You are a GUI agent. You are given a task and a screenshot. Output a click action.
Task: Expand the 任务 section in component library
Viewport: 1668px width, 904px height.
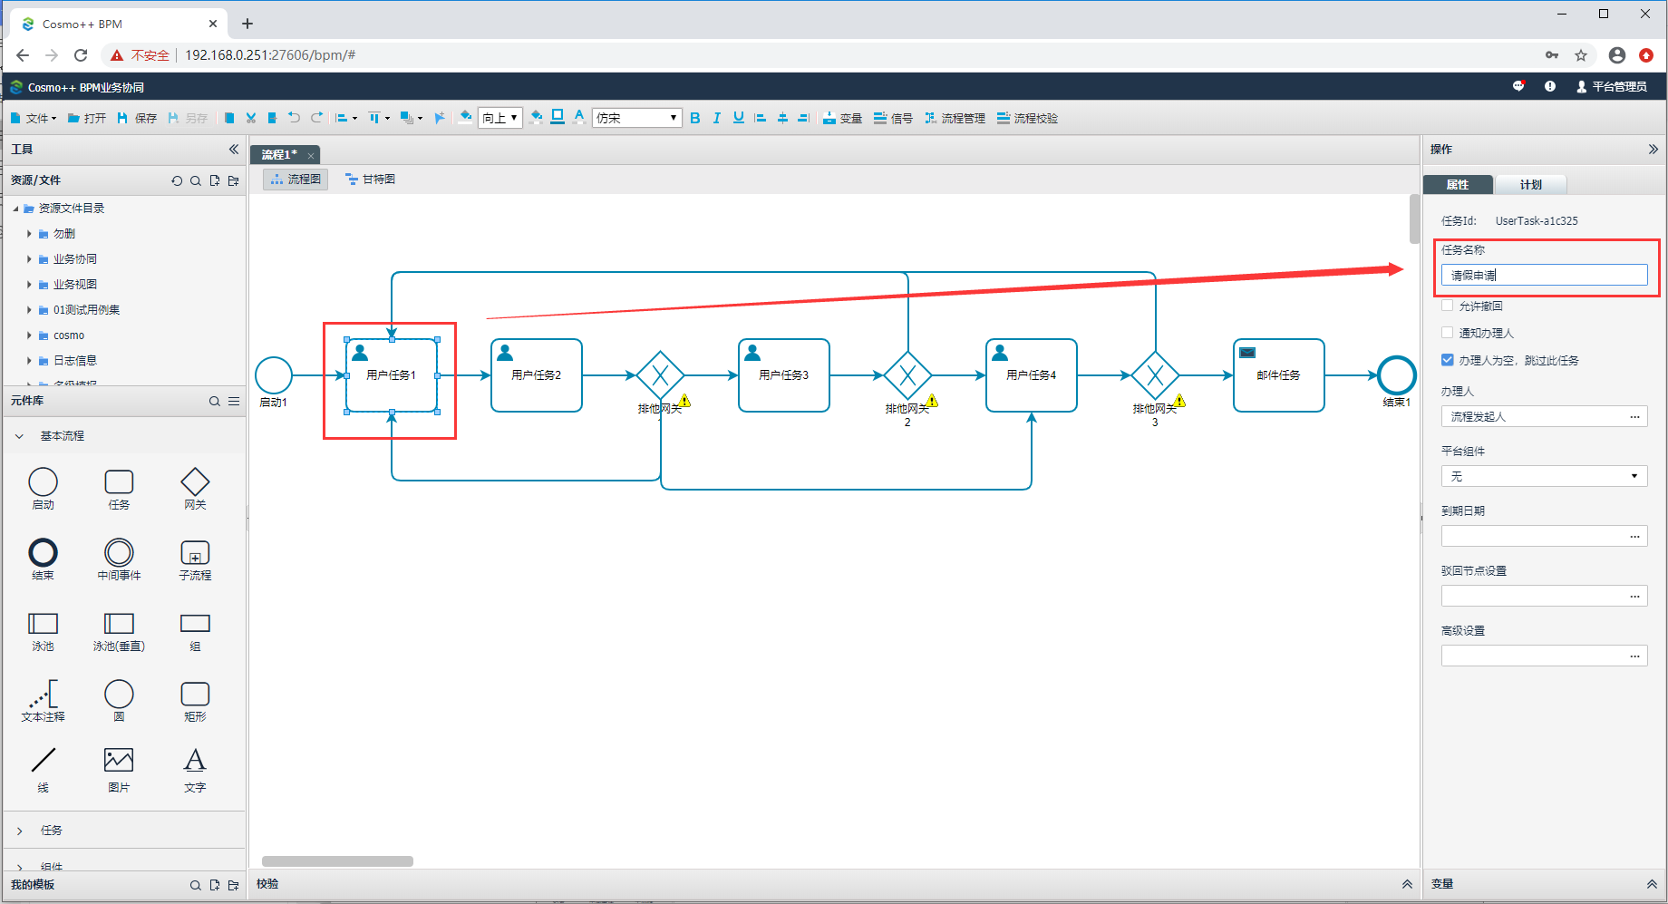(19, 831)
